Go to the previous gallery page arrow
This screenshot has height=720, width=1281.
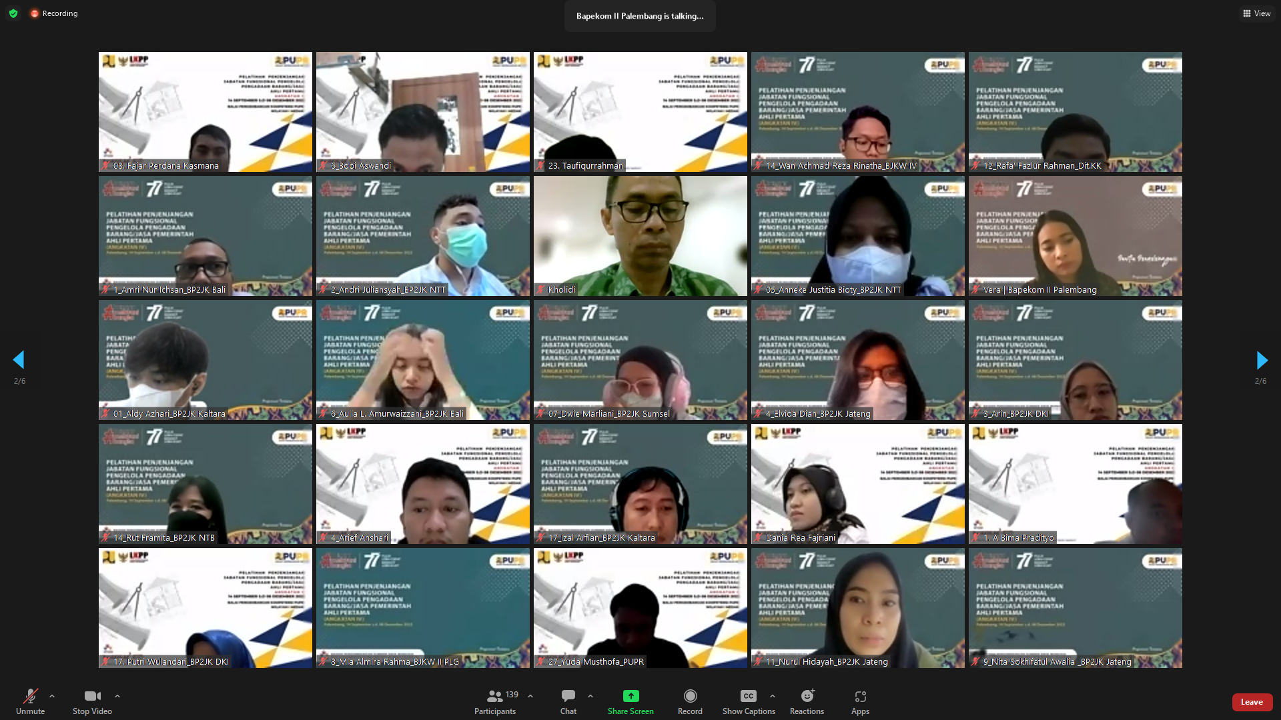pos(19,360)
